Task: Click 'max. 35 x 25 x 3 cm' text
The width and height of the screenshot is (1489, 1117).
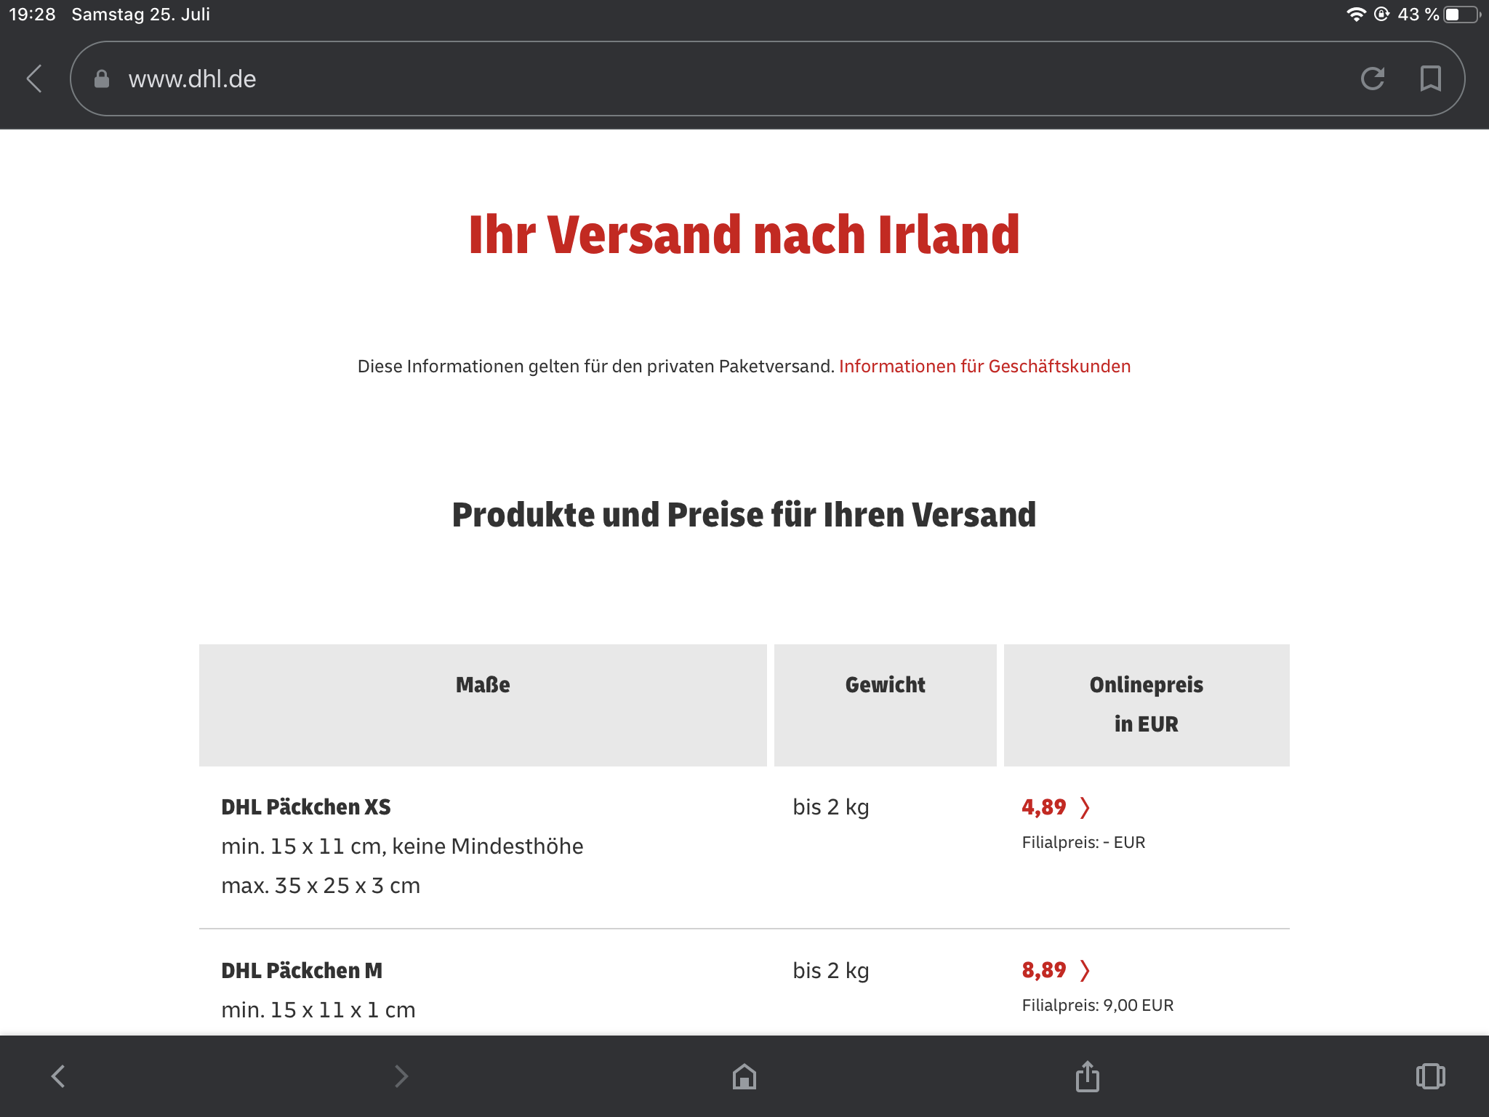Action: (321, 886)
